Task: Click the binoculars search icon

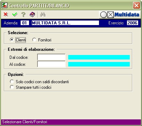Action: point(43,15)
